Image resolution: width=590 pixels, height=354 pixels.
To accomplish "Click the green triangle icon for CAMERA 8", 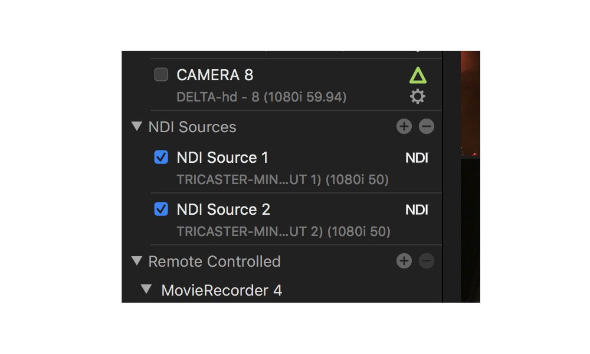I will [418, 76].
